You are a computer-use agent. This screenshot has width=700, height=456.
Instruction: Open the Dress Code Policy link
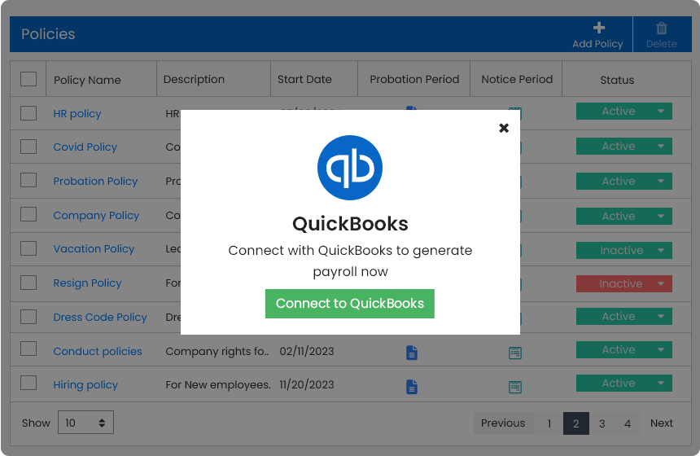[x=100, y=317]
